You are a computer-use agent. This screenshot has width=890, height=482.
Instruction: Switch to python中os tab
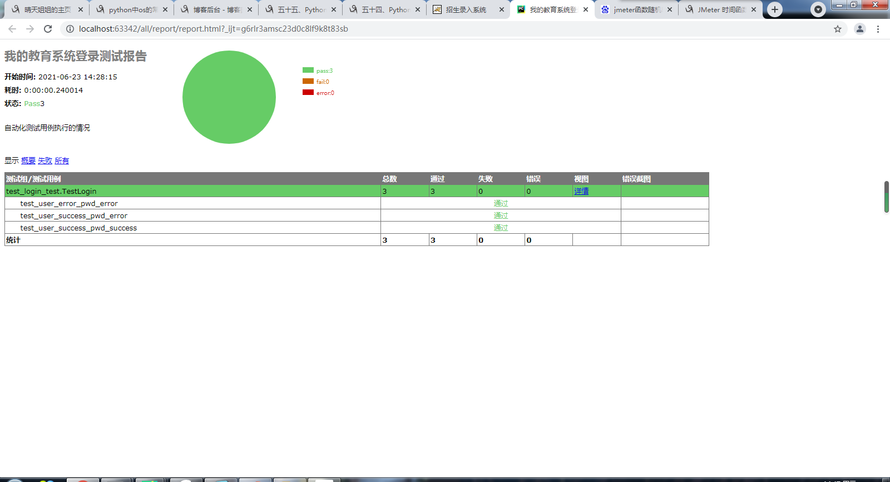132,9
